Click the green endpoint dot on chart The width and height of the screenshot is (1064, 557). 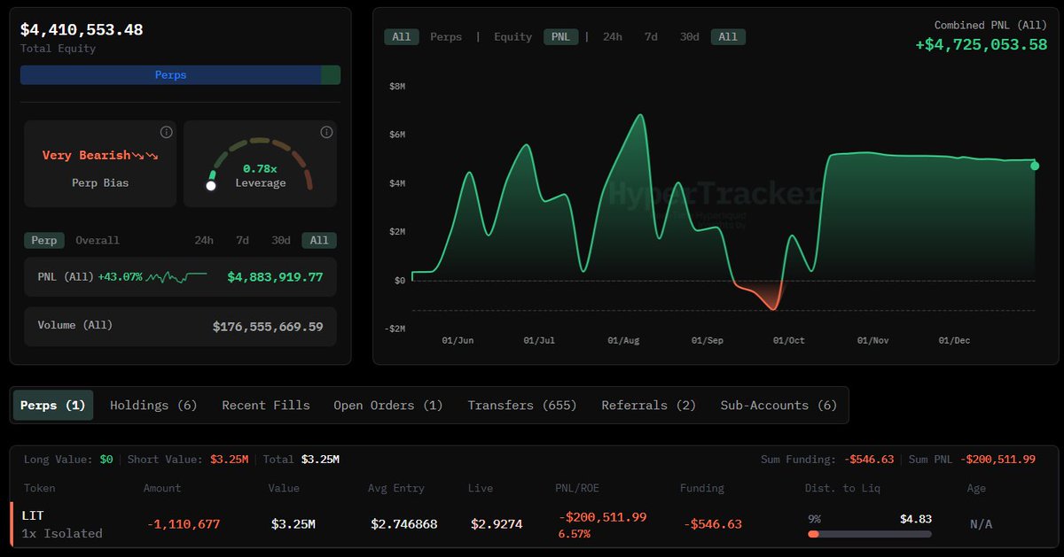[1035, 166]
